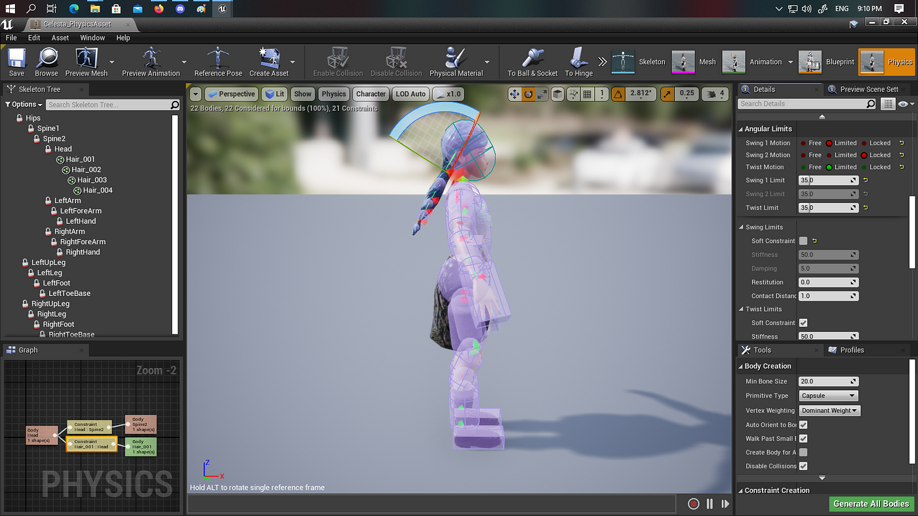This screenshot has height=516, width=918.
Task: Enable Swing Limits Soft Constraint checkbox
Action: tap(803, 241)
